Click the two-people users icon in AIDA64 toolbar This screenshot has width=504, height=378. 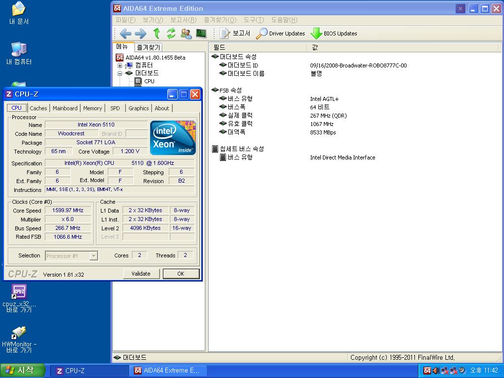pos(186,33)
